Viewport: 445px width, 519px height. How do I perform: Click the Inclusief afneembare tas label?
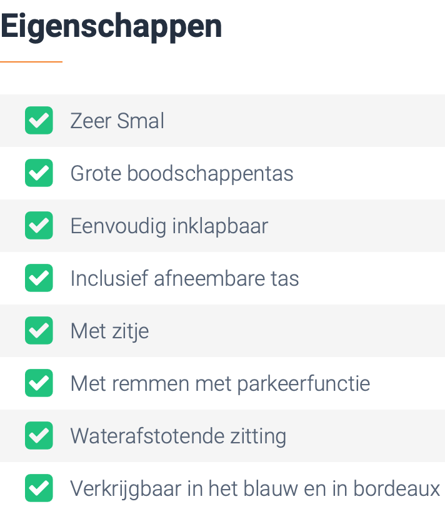point(184,278)
